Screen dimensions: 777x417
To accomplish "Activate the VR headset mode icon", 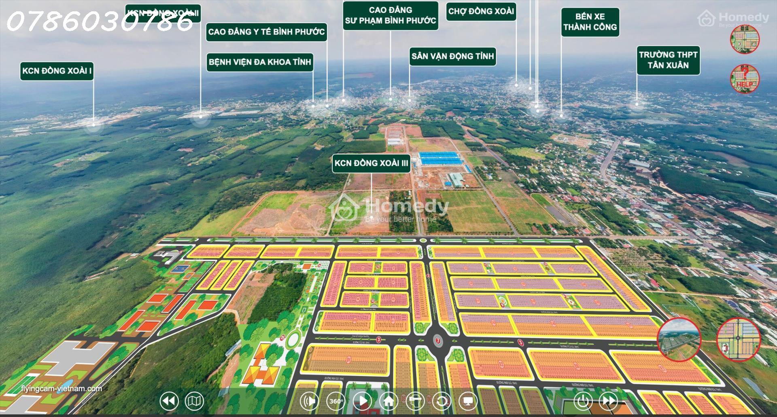I will [x=415, y=401].
